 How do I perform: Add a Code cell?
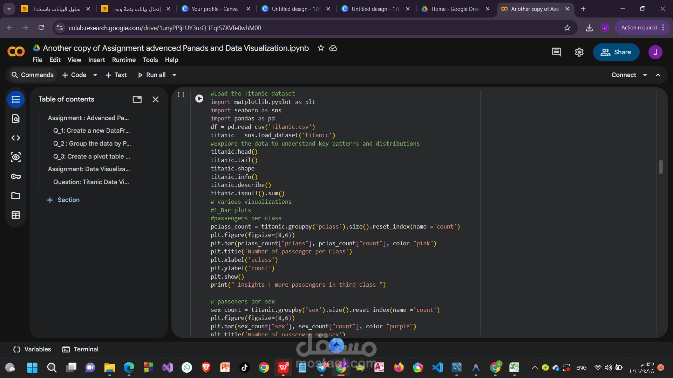(x=75, y=75)
